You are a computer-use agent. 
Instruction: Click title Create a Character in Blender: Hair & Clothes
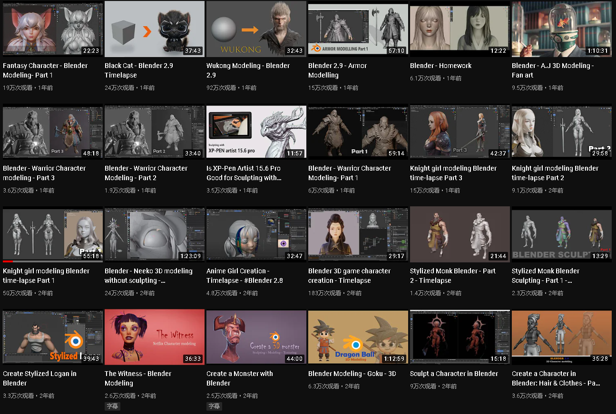point(556,378)
